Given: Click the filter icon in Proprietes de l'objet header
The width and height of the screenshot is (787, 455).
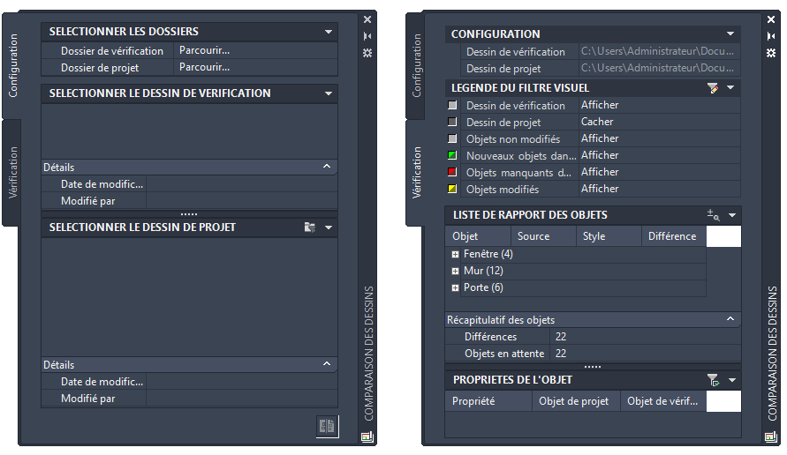Looking at the screenshot, I should click(x=713, y=380).
